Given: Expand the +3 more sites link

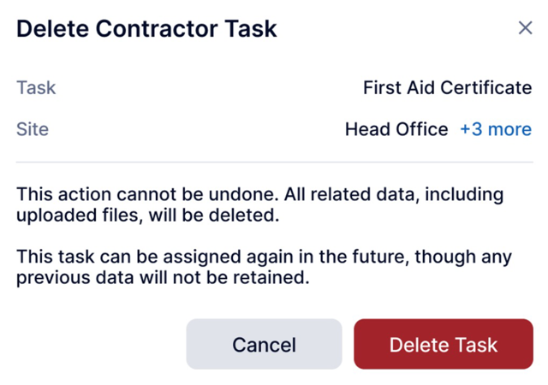Looking at the screenshot, I should 495,129.
